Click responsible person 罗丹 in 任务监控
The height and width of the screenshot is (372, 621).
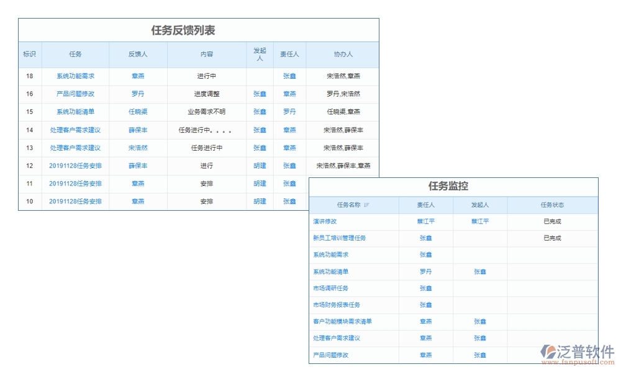[x=426, y=271]
